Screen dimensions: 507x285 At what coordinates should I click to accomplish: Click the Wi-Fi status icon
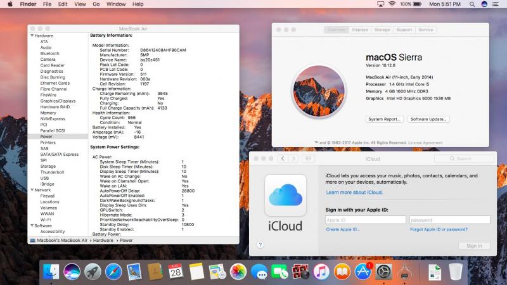point(392,4)
